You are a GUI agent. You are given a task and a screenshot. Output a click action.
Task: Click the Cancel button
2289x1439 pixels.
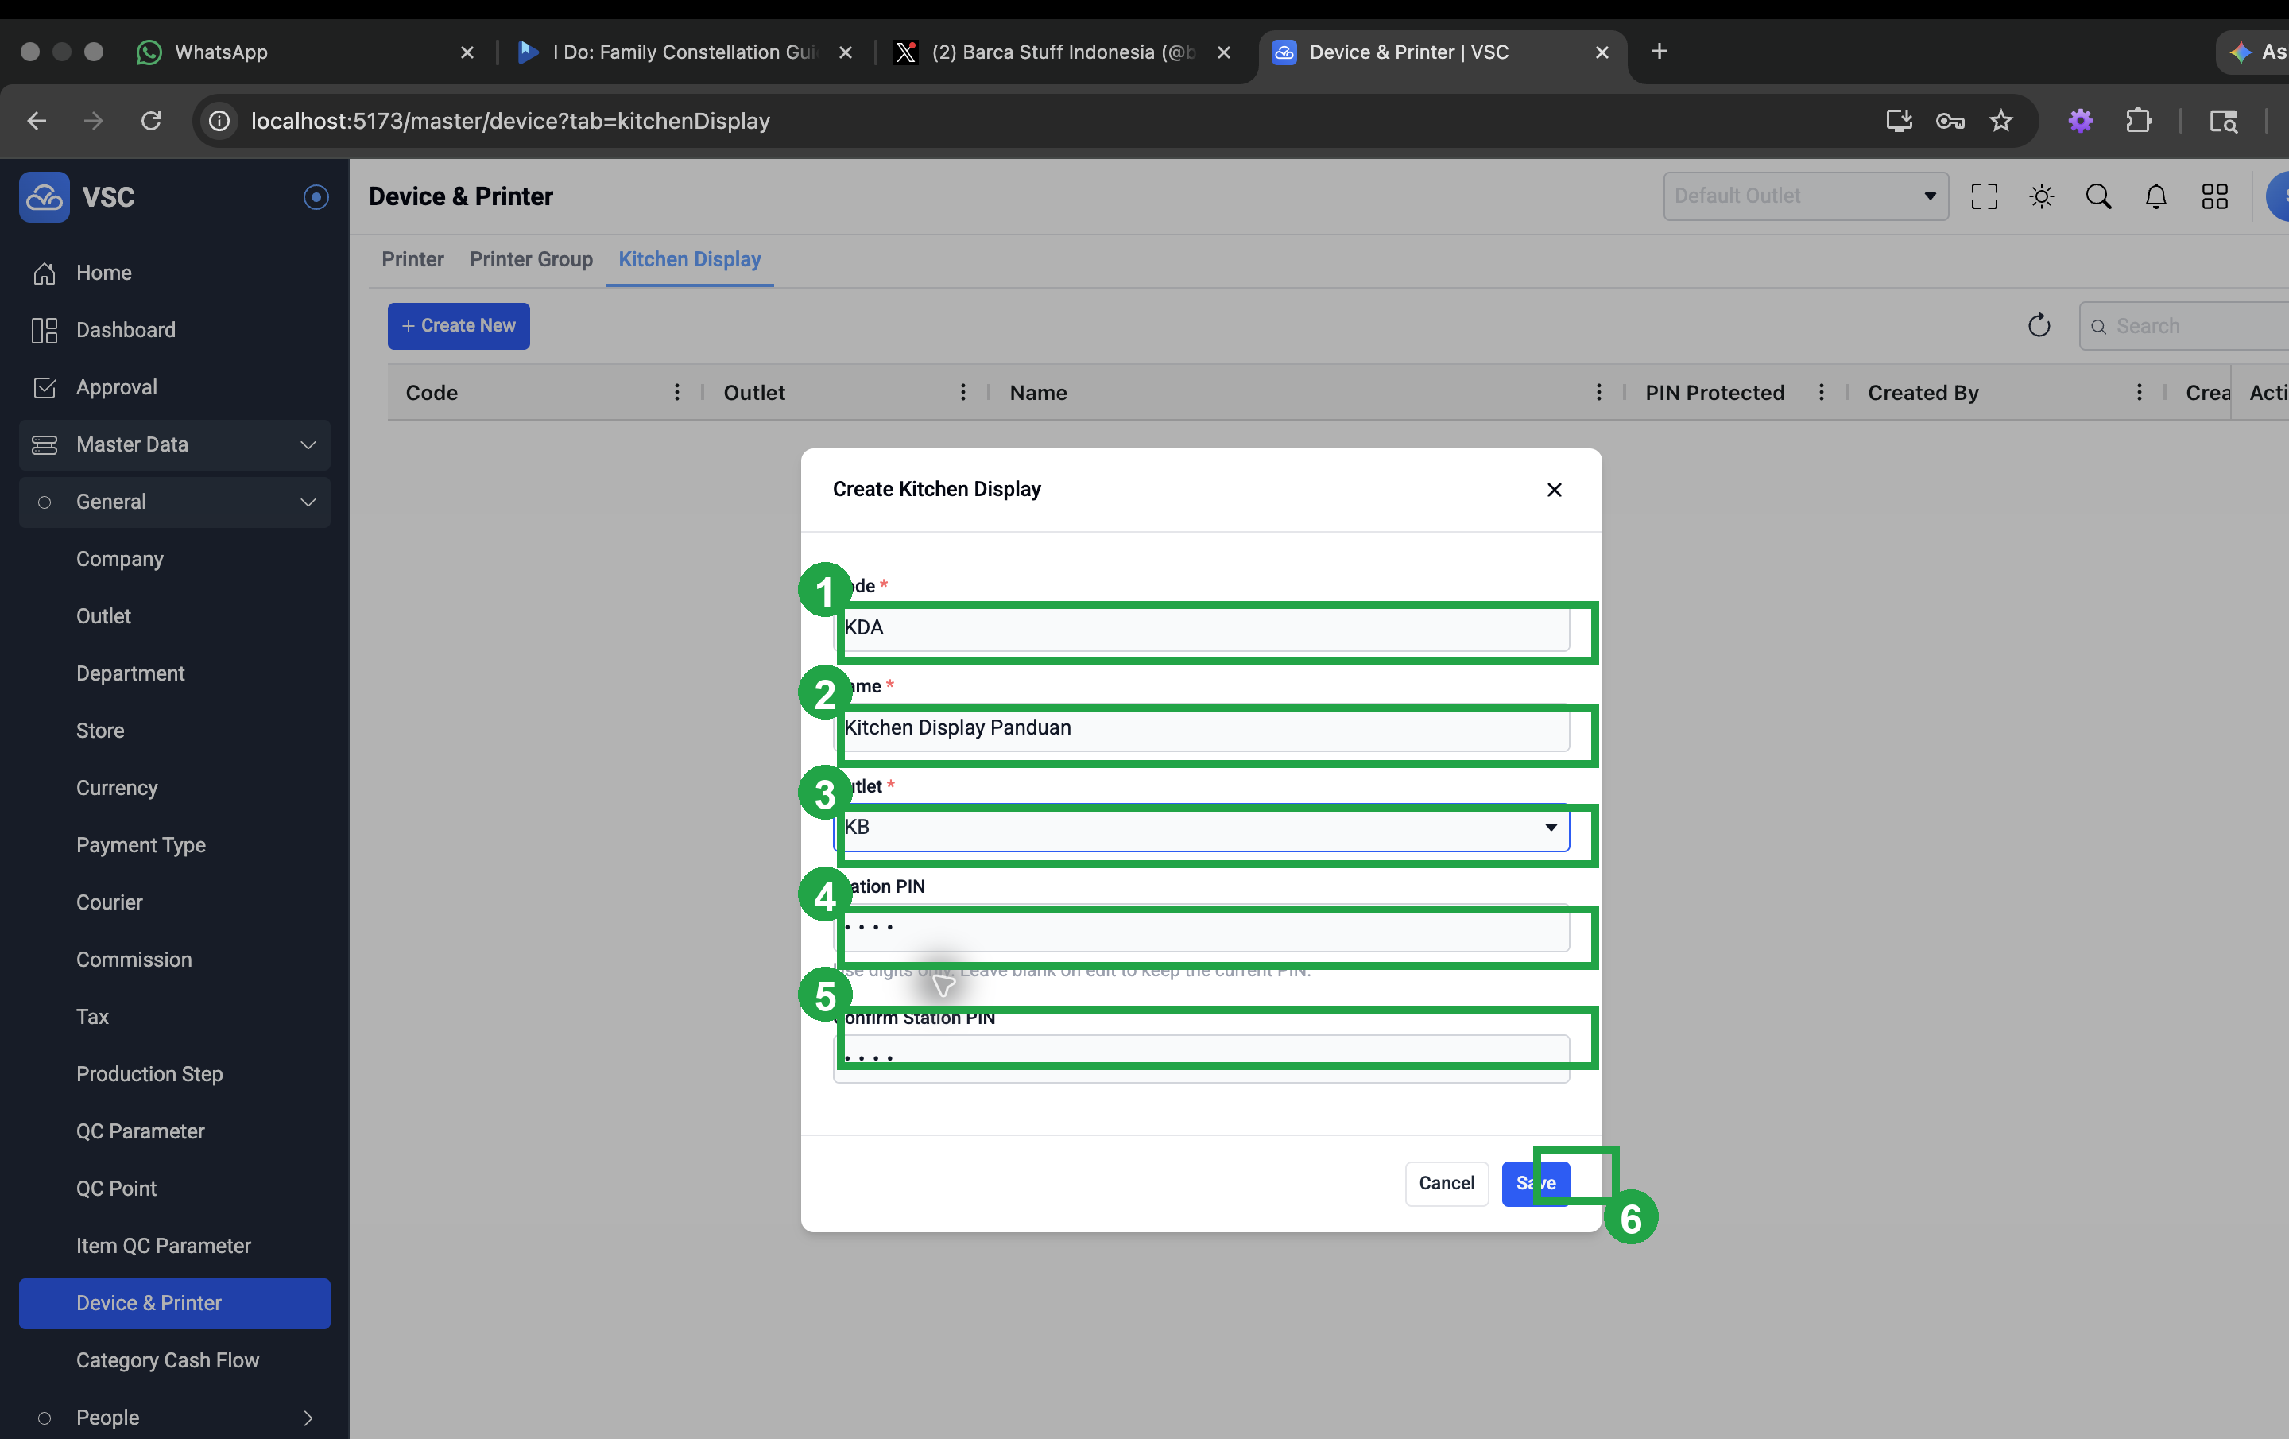click(x=1446, y=1183)
